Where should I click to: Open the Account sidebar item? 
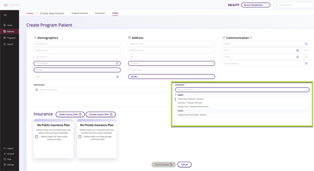9,154
